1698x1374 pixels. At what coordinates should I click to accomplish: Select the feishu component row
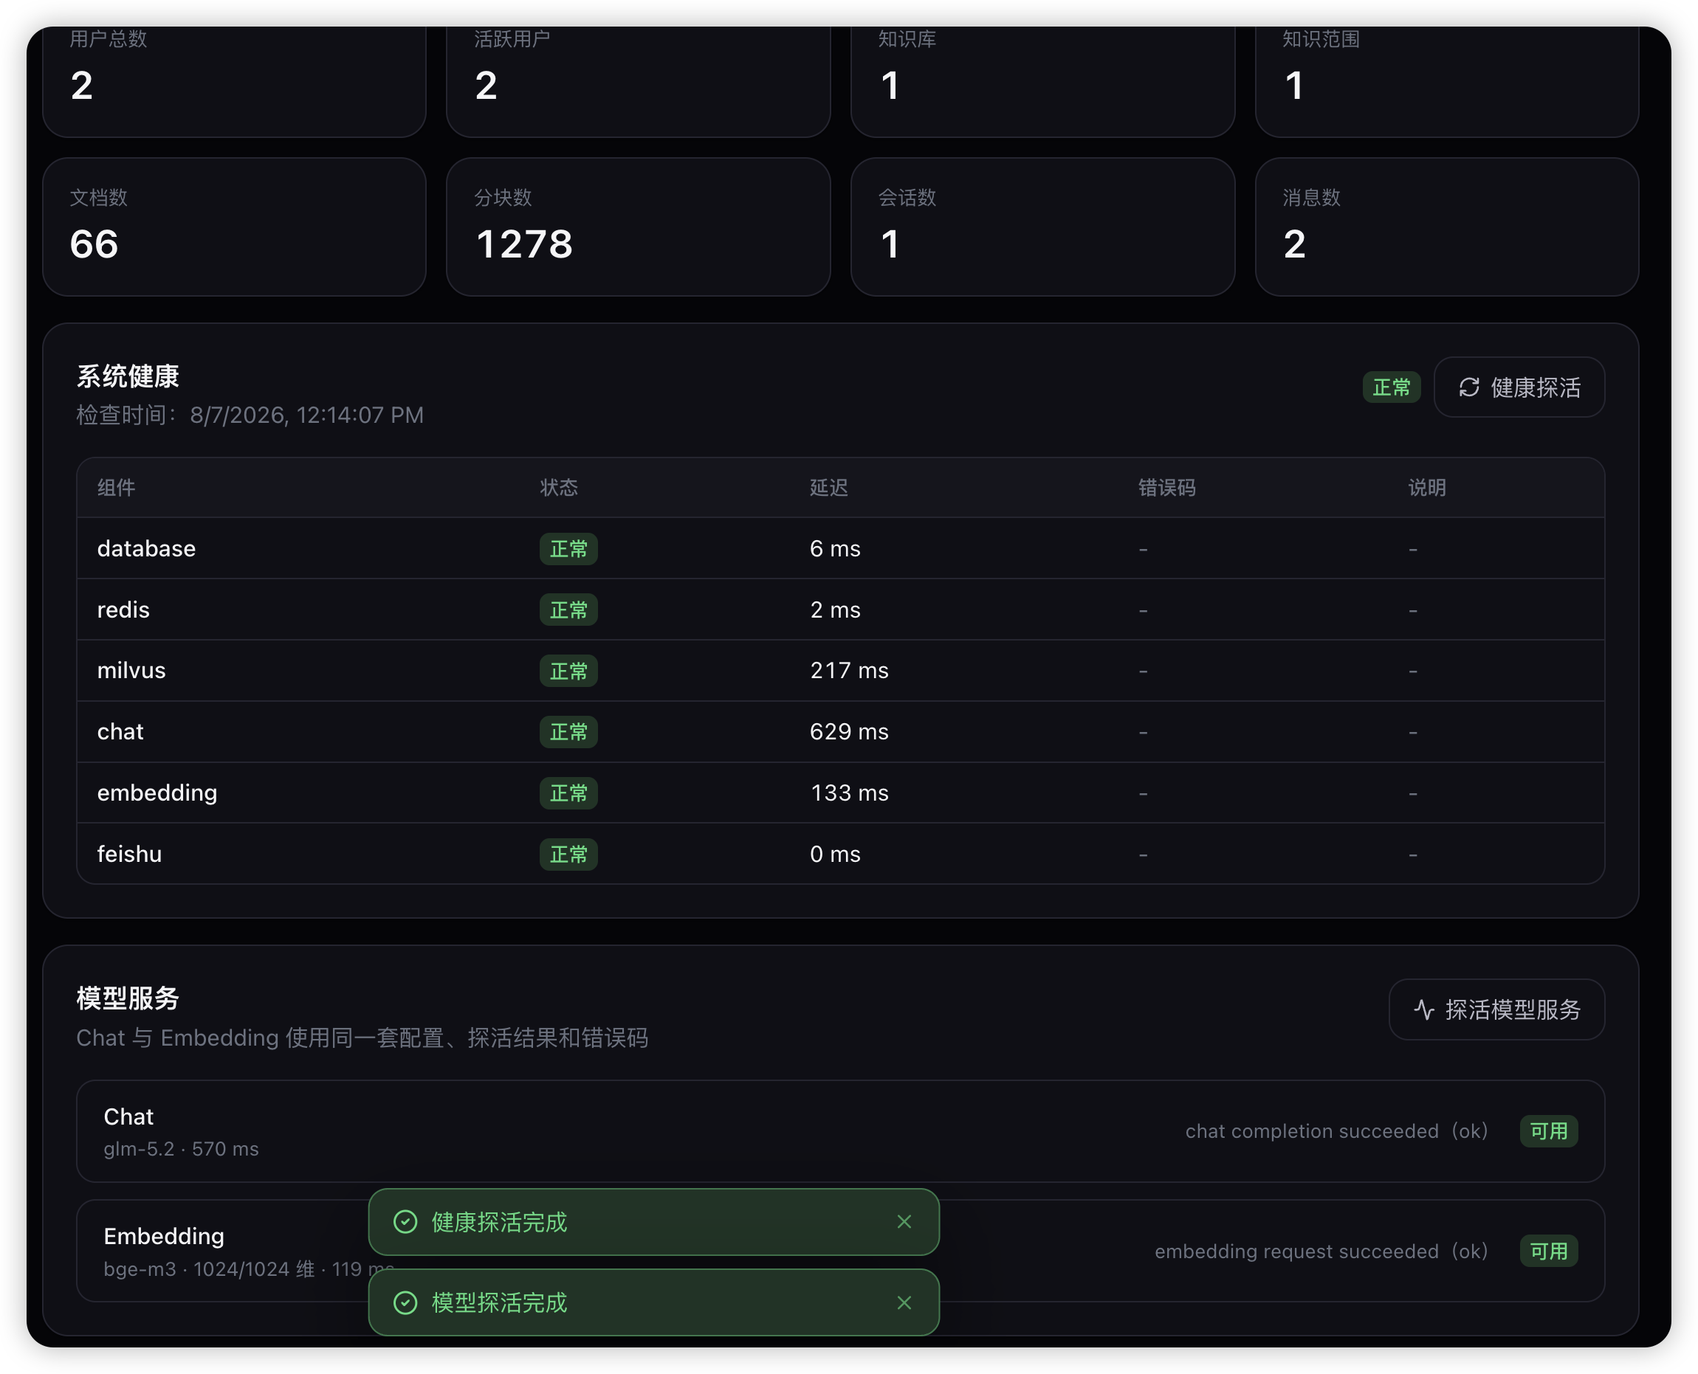tap(840, 853)
